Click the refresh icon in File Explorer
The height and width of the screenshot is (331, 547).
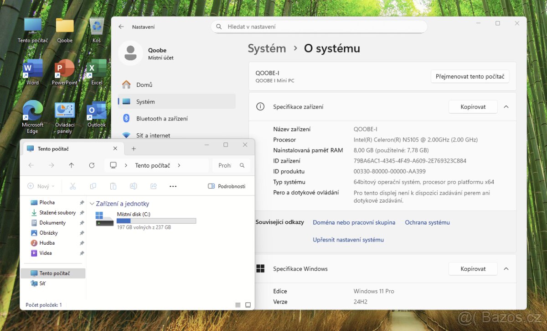[92, 165]
